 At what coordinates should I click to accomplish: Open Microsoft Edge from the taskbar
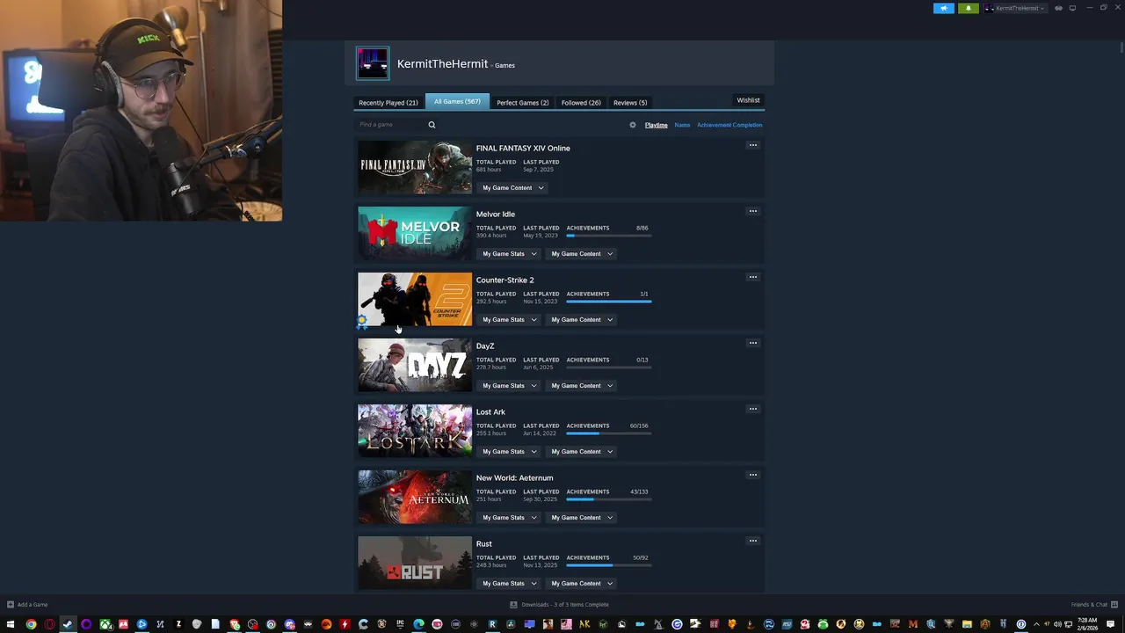(418, 624)
